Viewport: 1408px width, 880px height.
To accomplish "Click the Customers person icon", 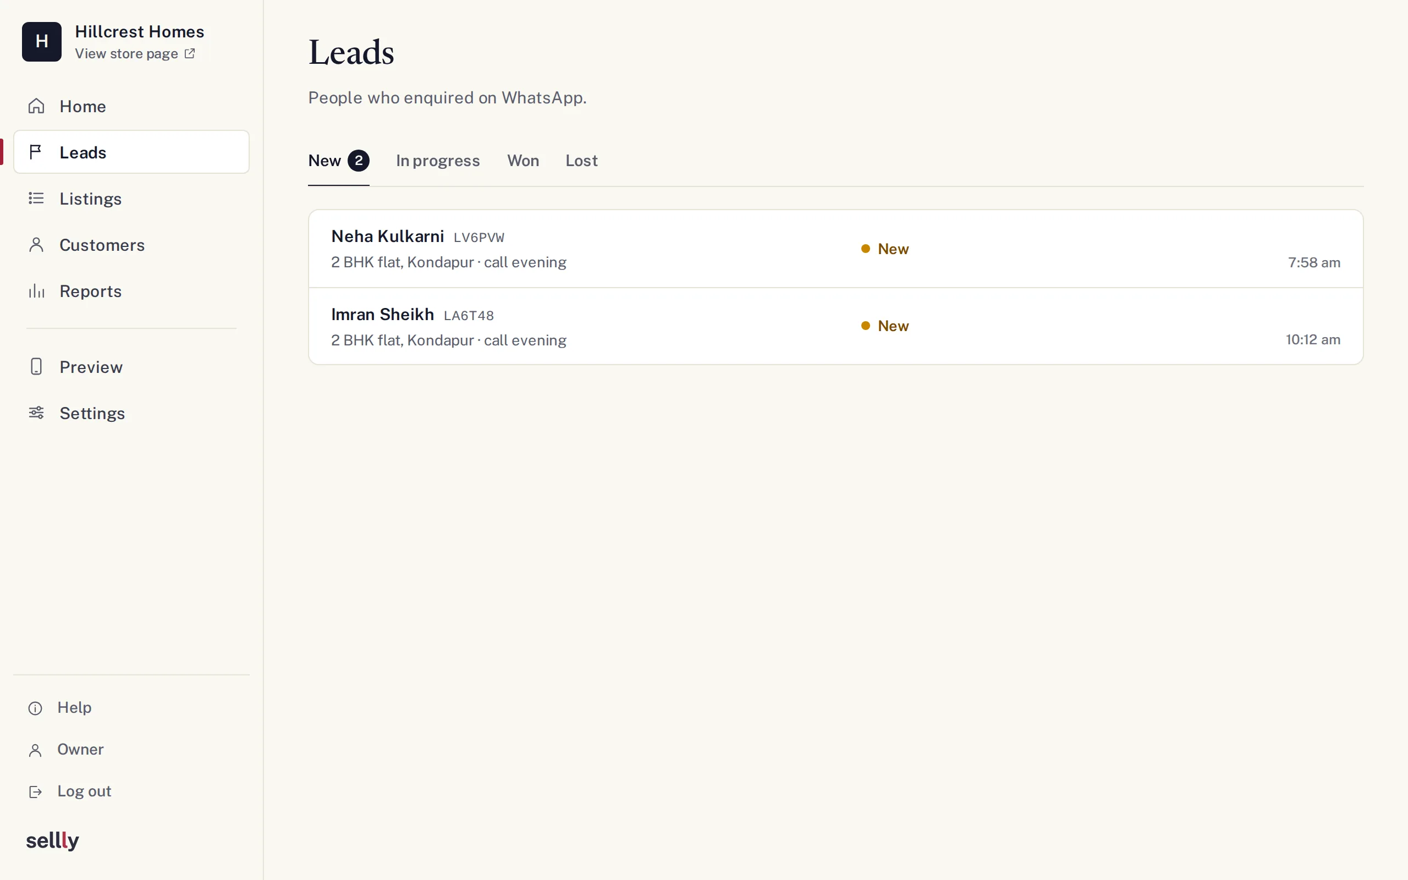I will pos(36,244).
